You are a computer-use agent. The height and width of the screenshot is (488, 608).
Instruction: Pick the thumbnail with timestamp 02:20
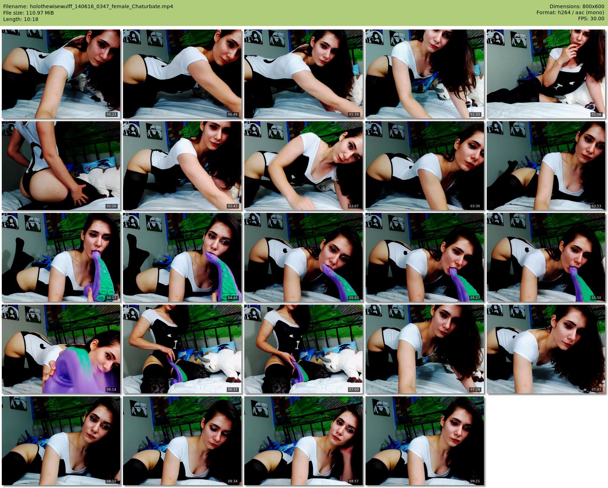[61, 165]
